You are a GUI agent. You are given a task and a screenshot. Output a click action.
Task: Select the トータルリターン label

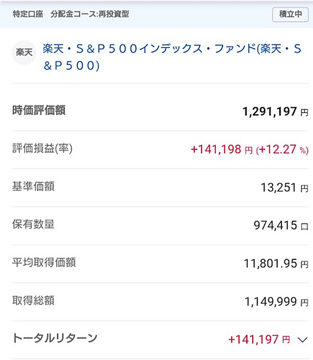[x=55, y=338]
